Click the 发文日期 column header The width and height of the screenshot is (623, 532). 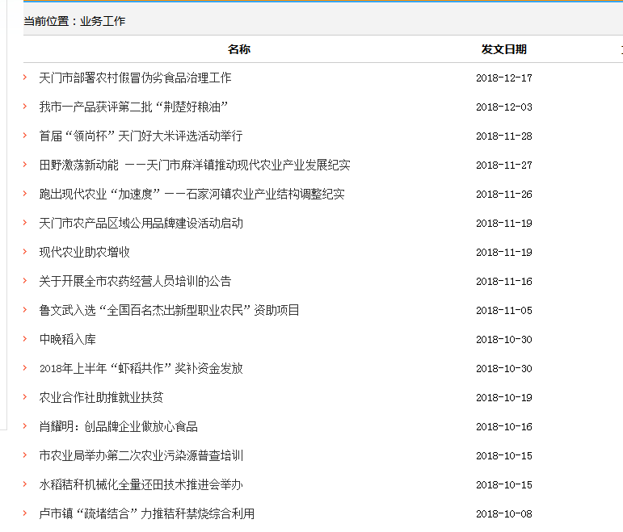[503, 49]
